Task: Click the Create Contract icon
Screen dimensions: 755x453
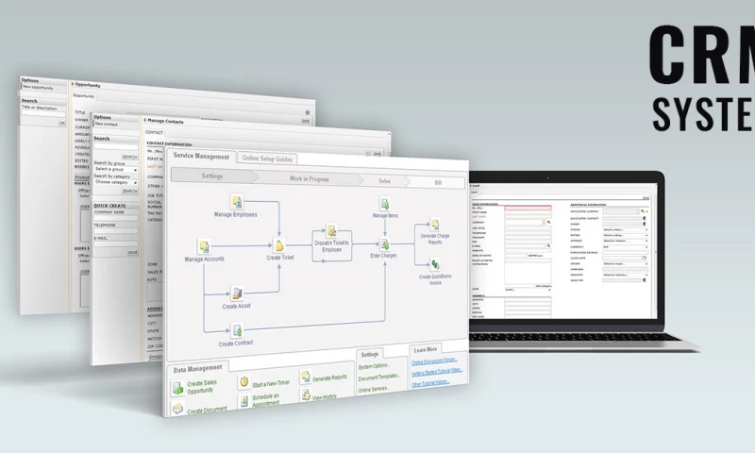Action: coord(237,330)
